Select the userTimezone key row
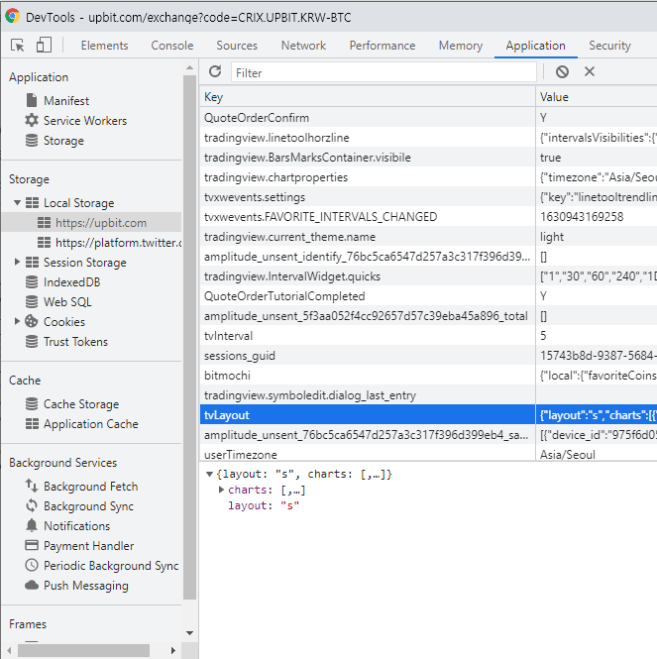 [x=368, y=454]
